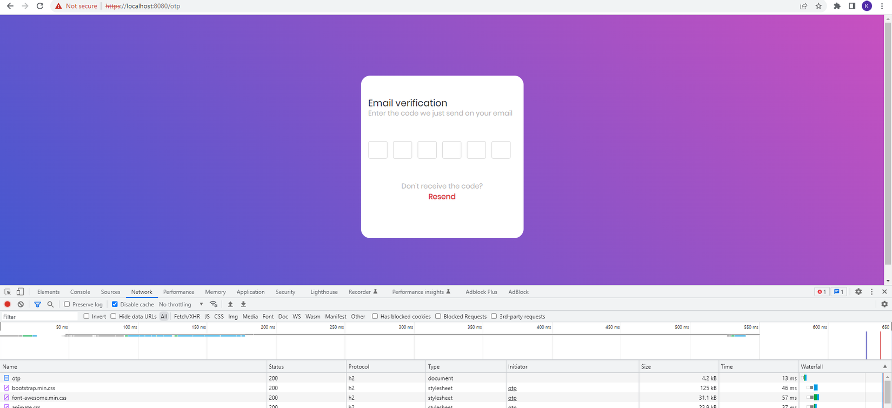Image resolution: width=892 pixels, height=408 pixels.
Task: Open the Application tab
Action: (x=250, y=292)
